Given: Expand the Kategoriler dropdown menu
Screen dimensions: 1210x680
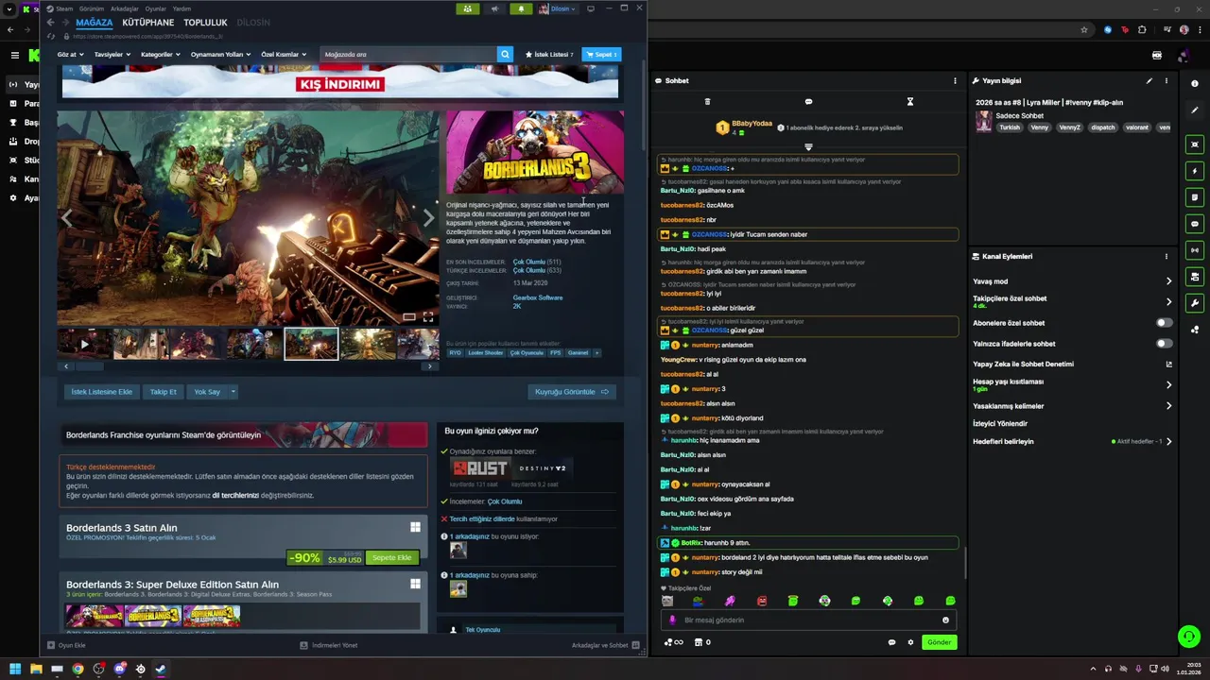Looking at the screenshot, I should click(x=160, y=55).
